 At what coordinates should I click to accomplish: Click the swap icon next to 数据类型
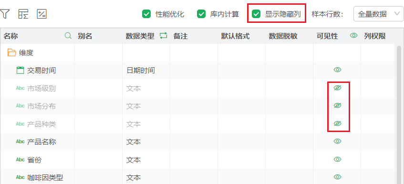(163, 36)
